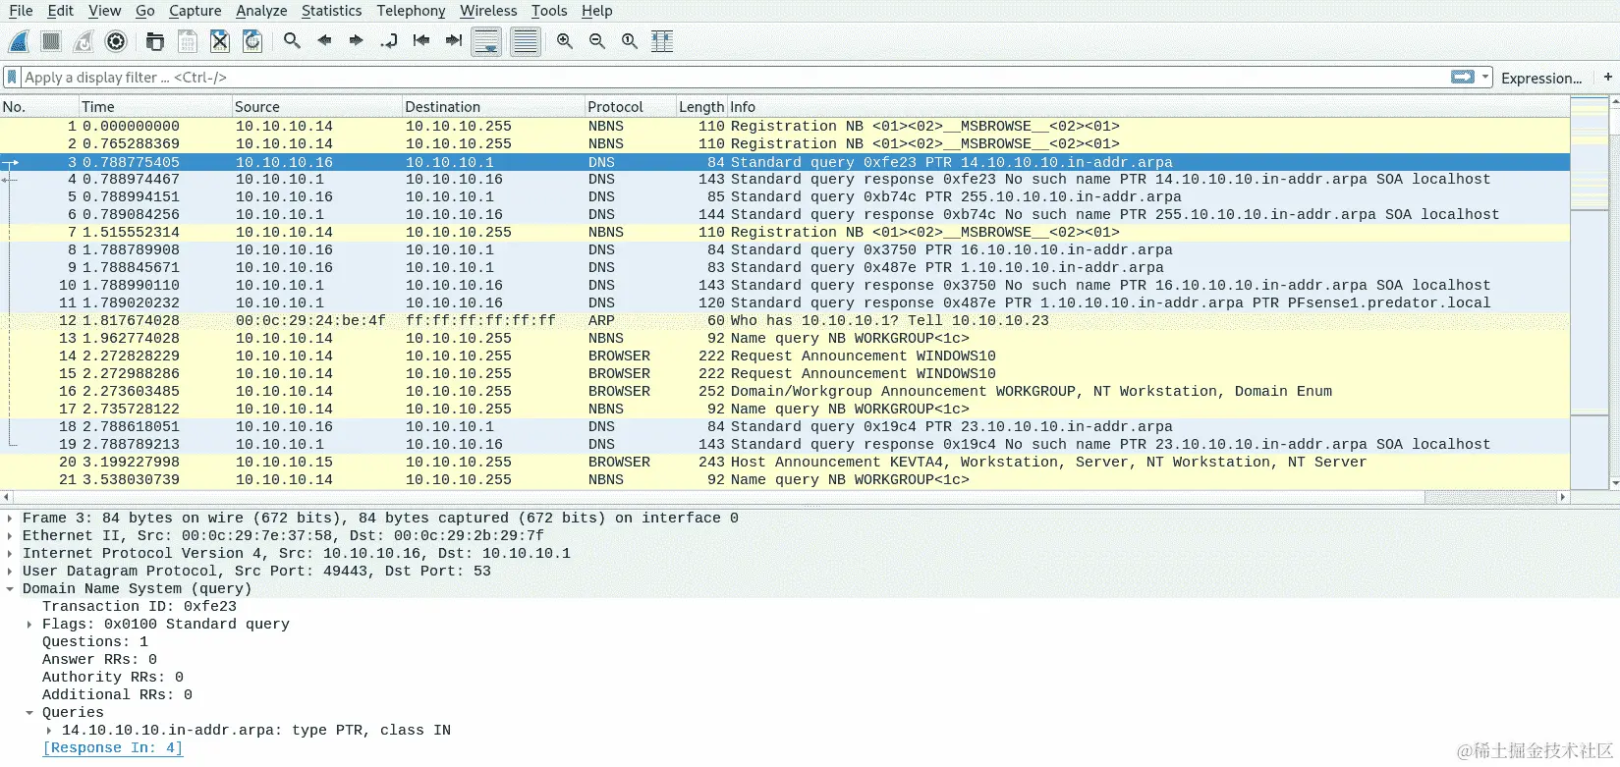This screenshot has height=767, width=1620.
Task: Collapse Domain Name System (query) tree
Action: tap(10, 589)
